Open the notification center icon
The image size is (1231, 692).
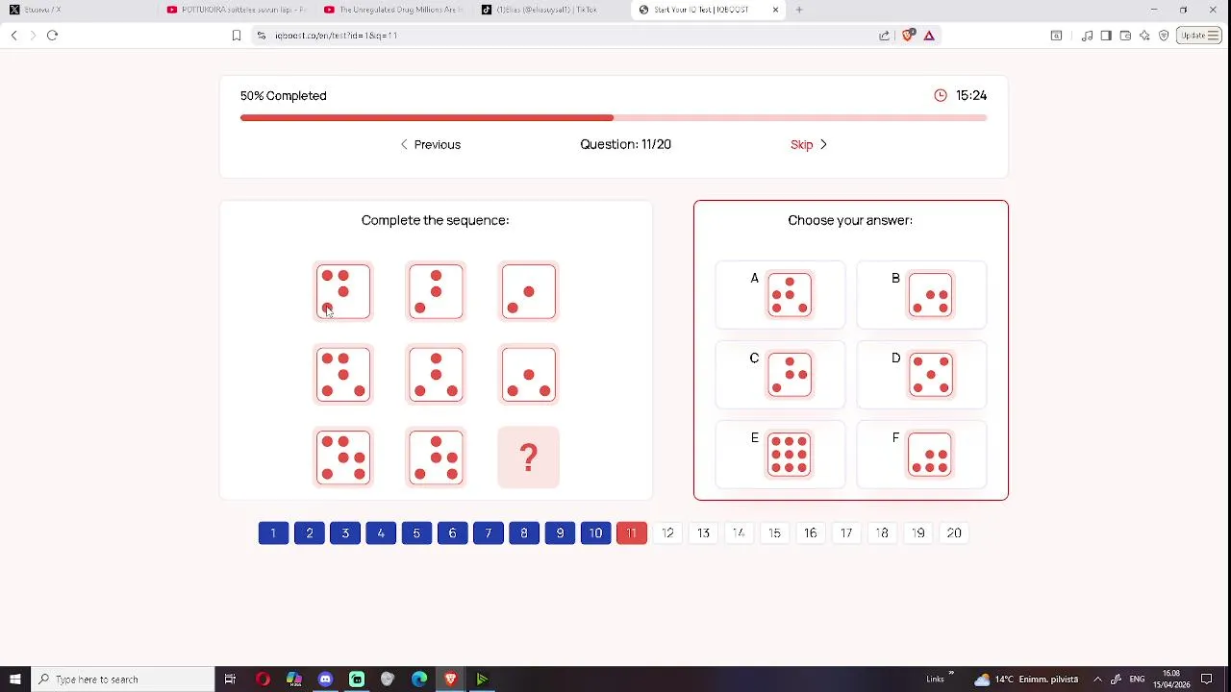pos(1207,680)
